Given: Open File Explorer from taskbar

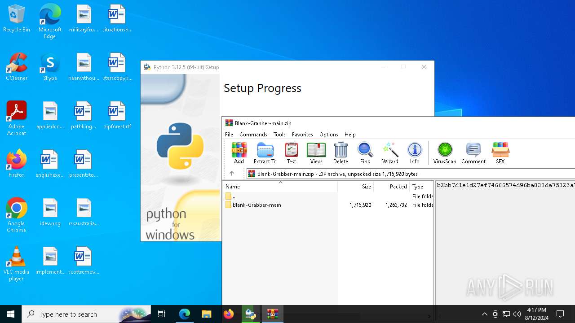Looking at the screenshot, I should tap(206, 314).
